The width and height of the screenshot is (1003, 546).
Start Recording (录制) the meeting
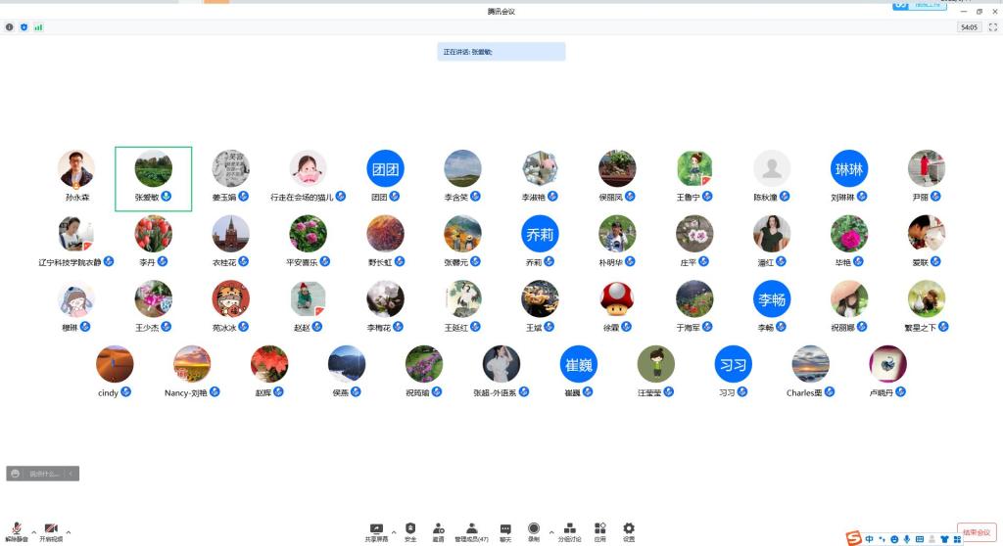(534, 529)
